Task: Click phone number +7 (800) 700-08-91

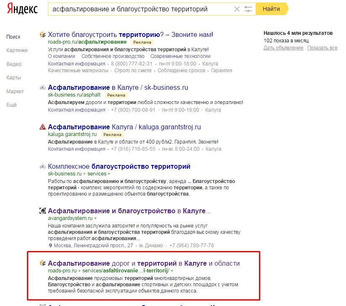Action: (133, 110)
